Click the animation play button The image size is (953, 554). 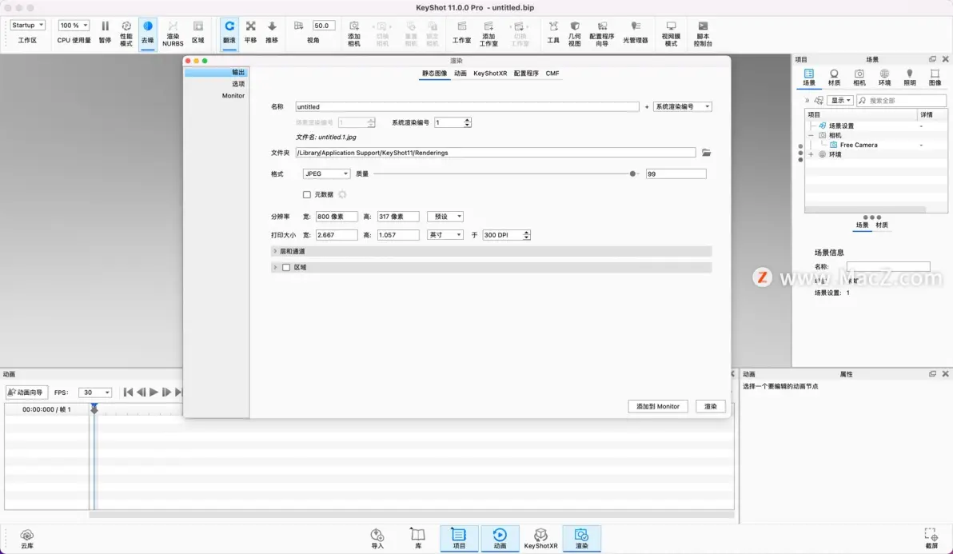154,393
